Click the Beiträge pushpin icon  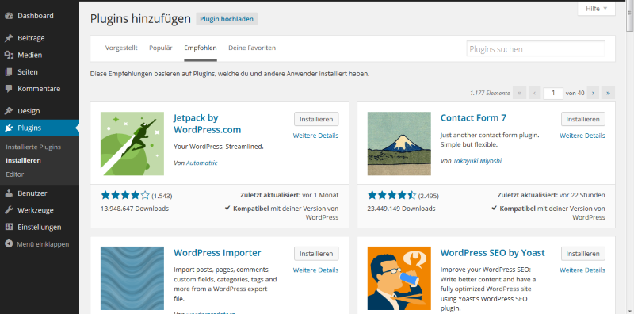[x=9, y=38]
